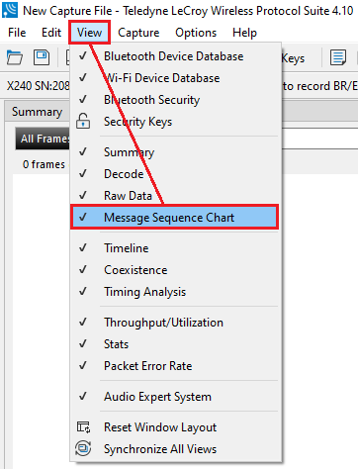
Task: Select Synchronize All Views
Action: [x=175, y=449]
